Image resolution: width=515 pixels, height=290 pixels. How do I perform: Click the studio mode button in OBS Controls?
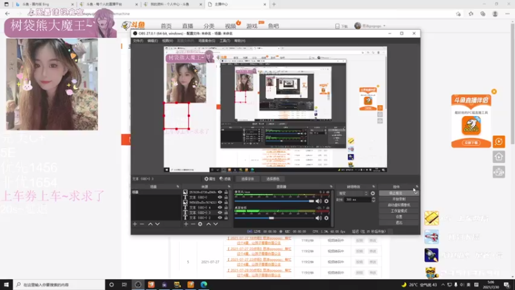coord(398,211)
